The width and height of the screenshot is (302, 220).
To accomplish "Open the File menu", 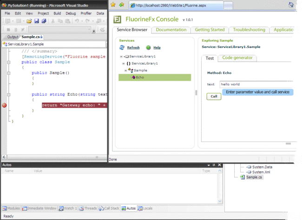I will pyautogui.click(x=7, y=13).
